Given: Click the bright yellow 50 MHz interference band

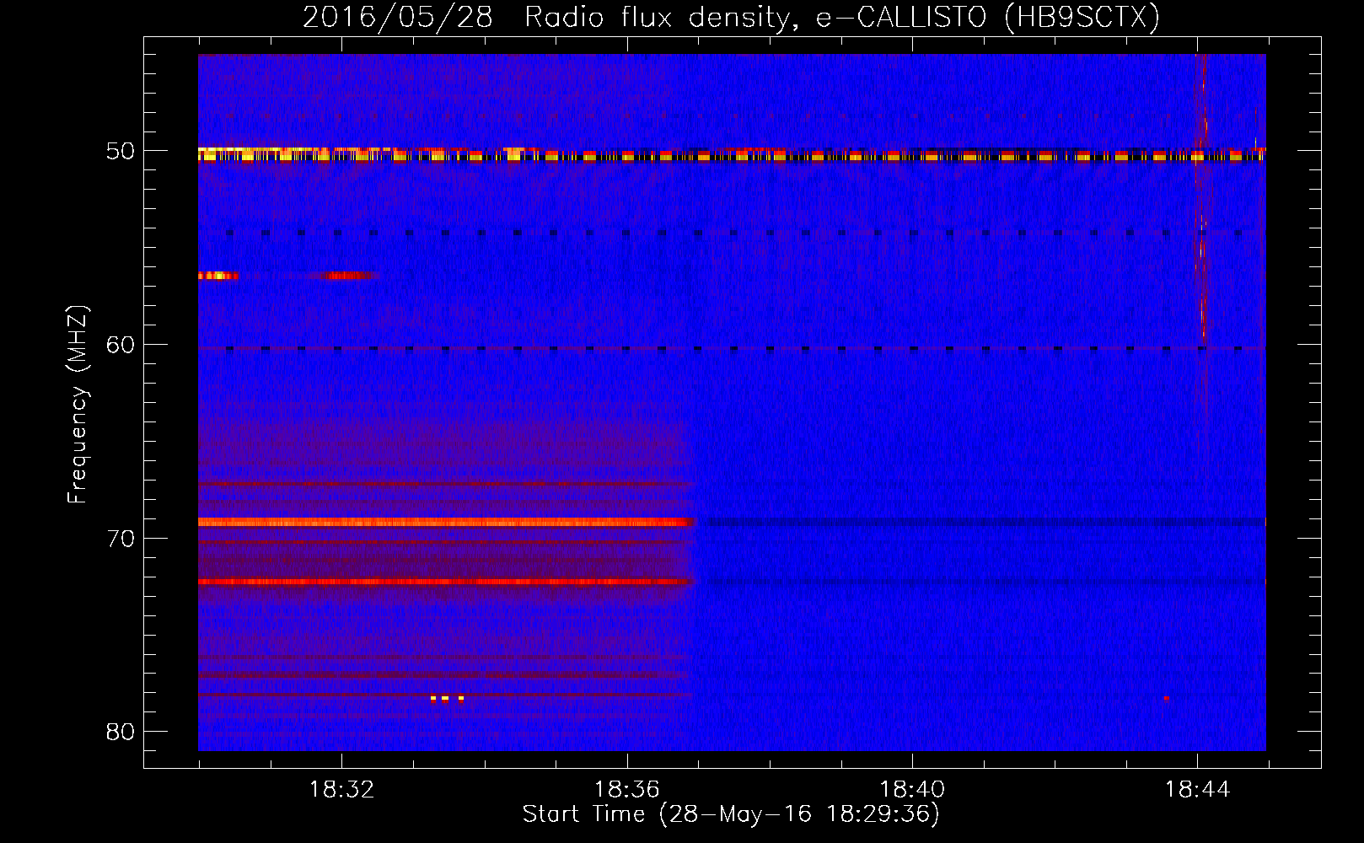Looking at the screenshot, I should coord(732,154).
